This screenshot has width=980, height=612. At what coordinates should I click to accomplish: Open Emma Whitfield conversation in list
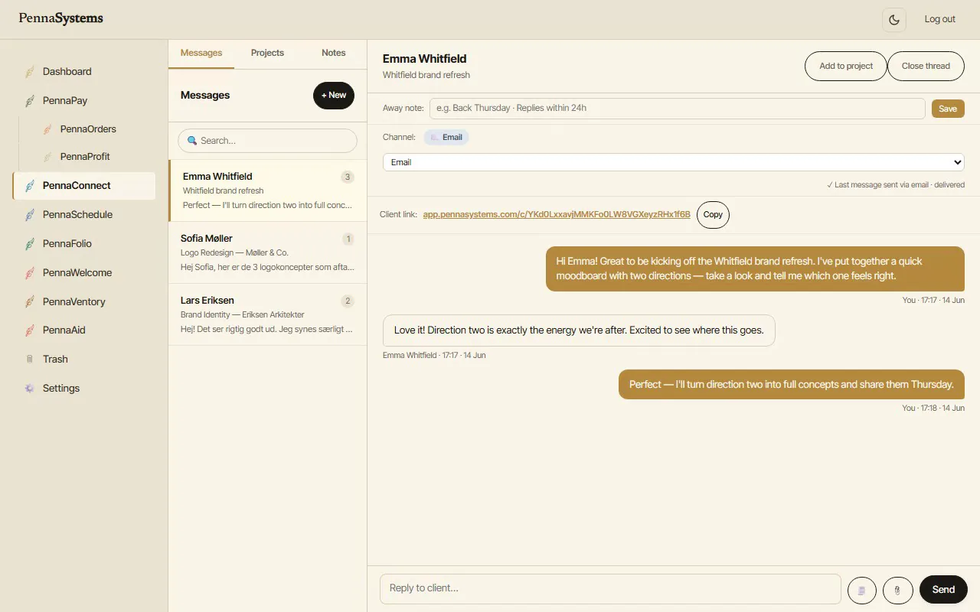pyautogui.click(x=268, y=190)
